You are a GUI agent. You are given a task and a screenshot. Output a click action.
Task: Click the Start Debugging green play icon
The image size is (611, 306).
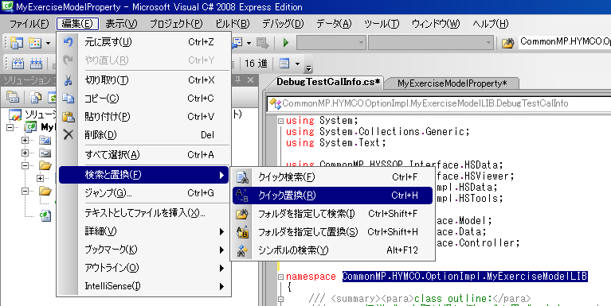(x=286, y=43)
